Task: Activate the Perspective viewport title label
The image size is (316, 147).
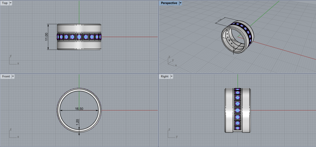Action: point(169,3)
